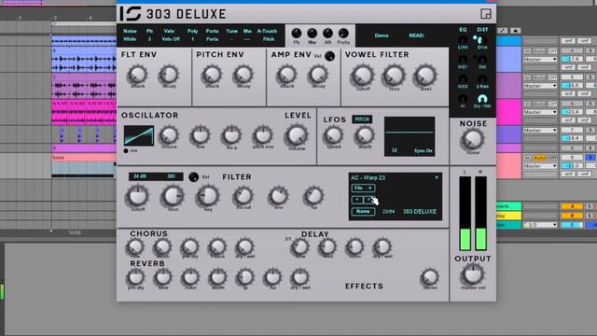The width and height of the screenshot is (597, 336).
Task: Click the Poly voice count value
Action: click(193, 39)
